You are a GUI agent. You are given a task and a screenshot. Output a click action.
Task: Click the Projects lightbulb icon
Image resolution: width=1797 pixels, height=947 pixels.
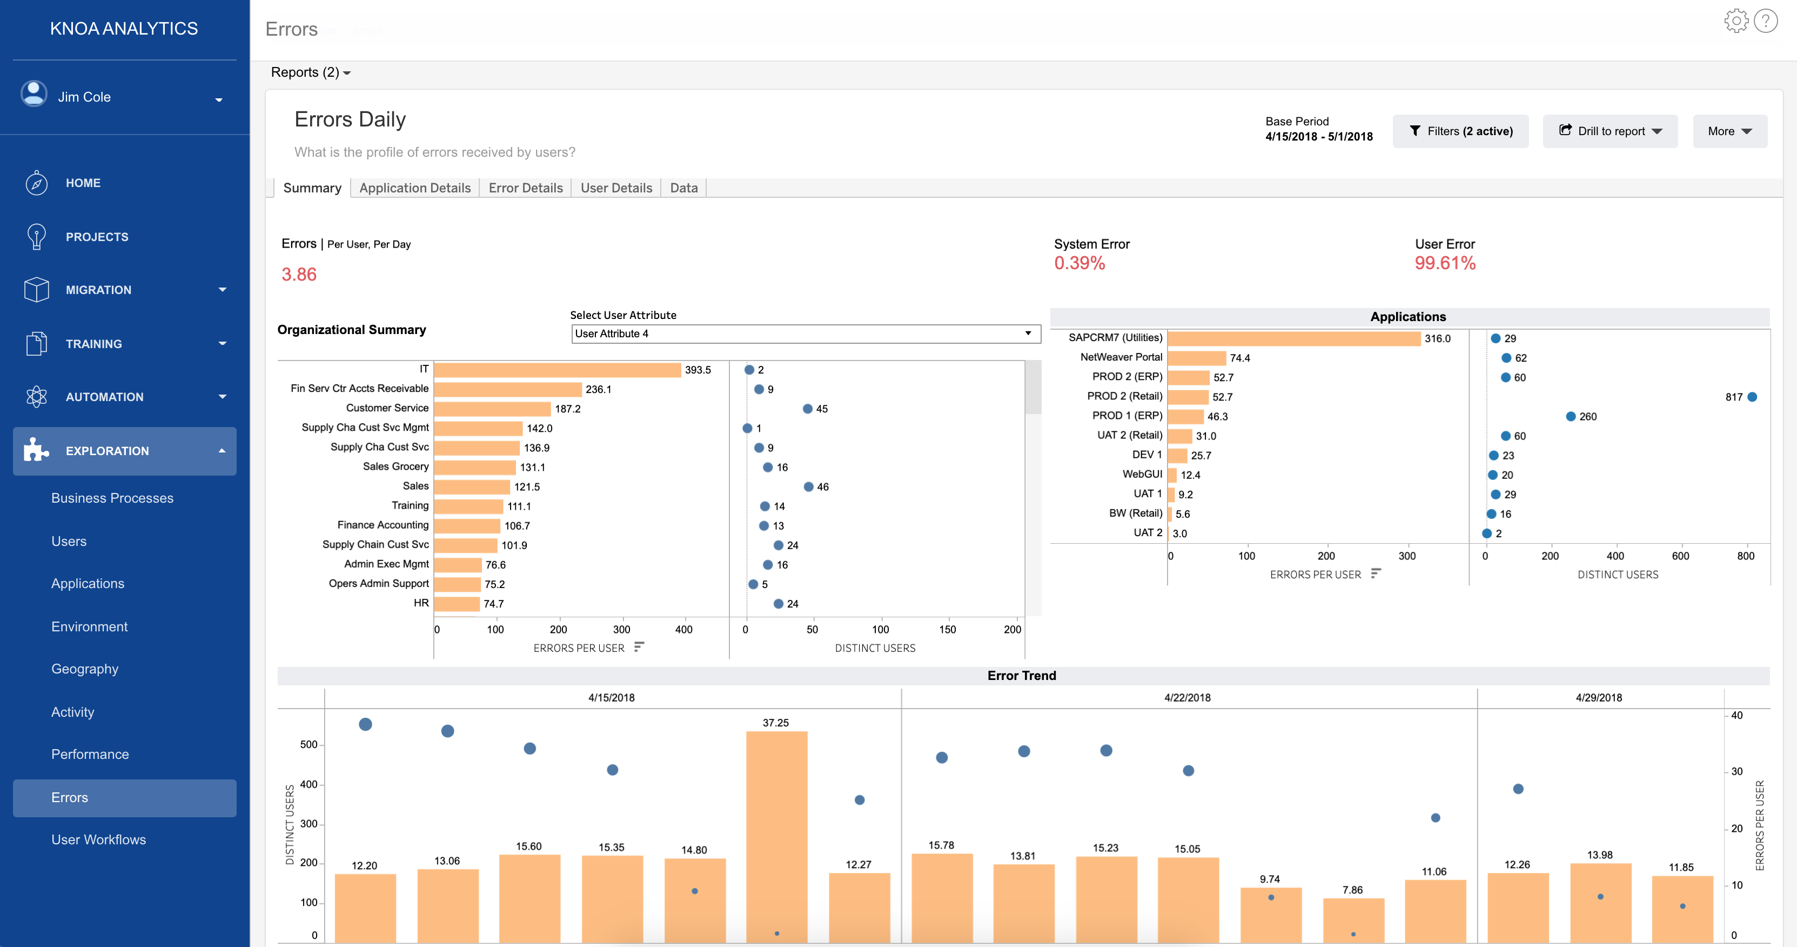(x=36, y=237)
